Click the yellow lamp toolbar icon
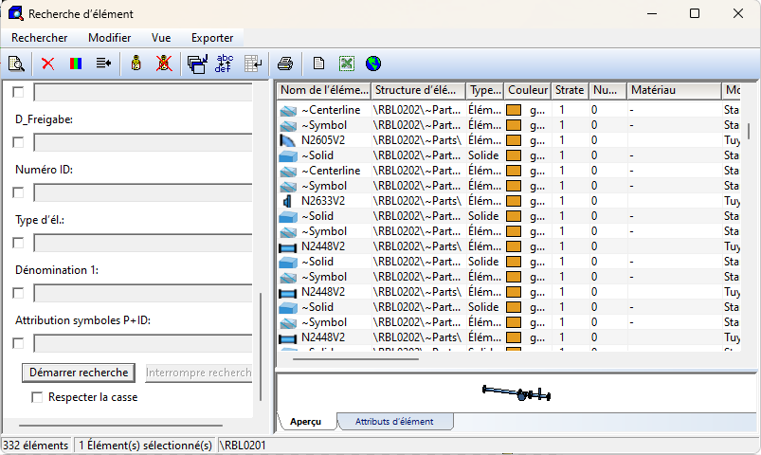This screenshot has width=761, height=455. point(136,64)
